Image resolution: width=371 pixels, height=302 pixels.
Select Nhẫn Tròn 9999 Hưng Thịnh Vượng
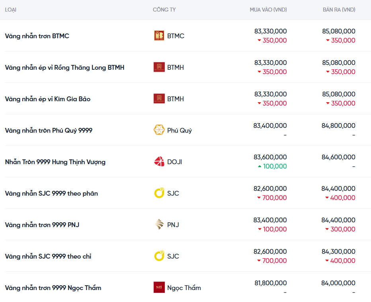tap(55, 162)
